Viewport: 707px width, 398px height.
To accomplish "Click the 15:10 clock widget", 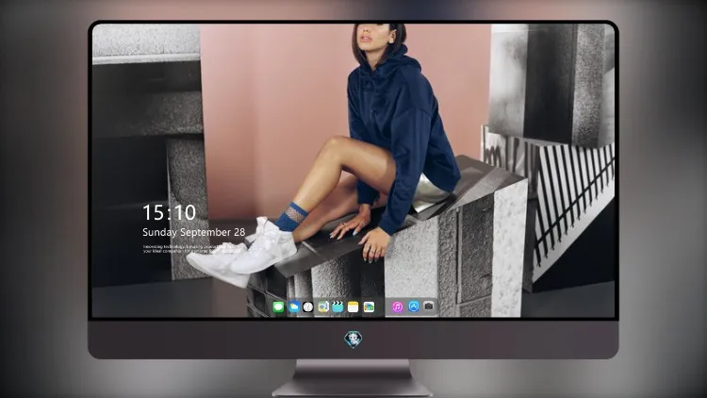I will pos(169,212).
